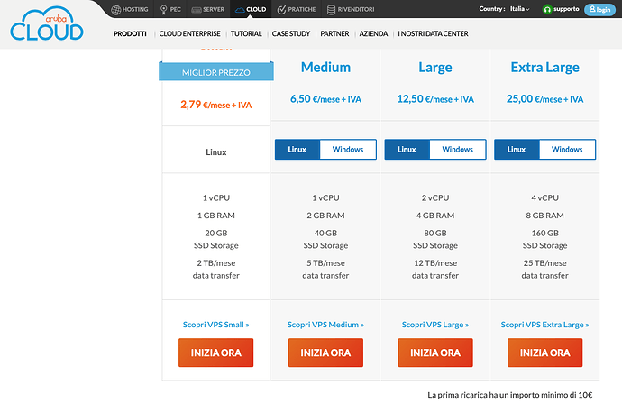The height and width of the screenshot is (404, 622).
Task: Click the Aruba Cloud logo
Action: [x=47, y=23]
